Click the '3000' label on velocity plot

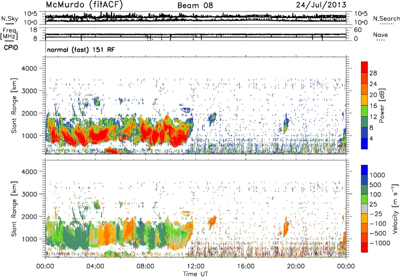point(29,194)
